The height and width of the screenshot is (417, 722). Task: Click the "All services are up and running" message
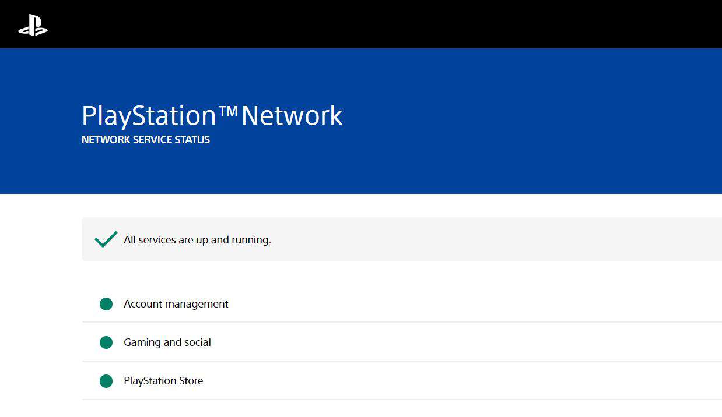pos(197,240)
